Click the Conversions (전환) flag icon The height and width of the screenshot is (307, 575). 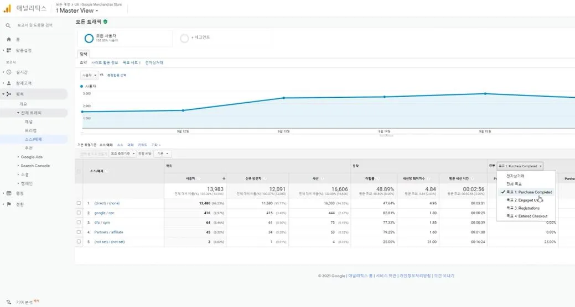pos(9,204)
